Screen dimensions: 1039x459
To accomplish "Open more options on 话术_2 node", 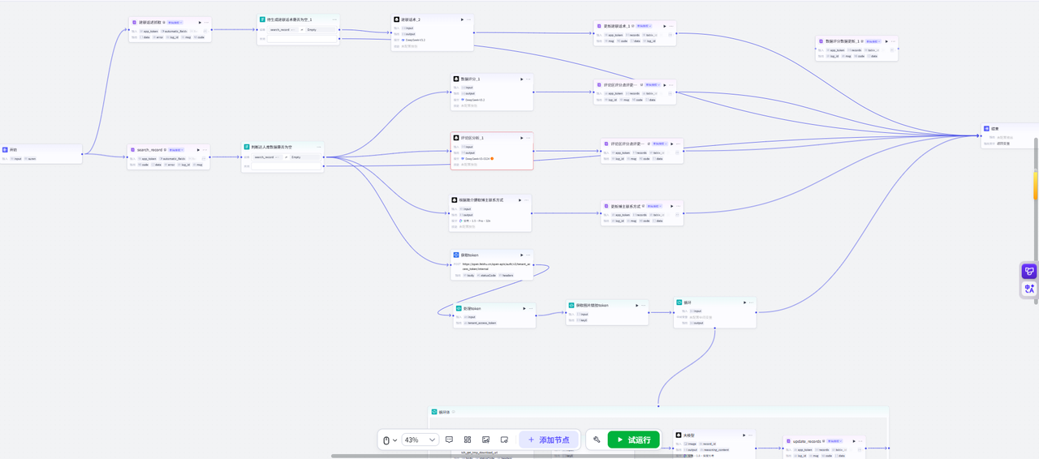I will [469, 19].
